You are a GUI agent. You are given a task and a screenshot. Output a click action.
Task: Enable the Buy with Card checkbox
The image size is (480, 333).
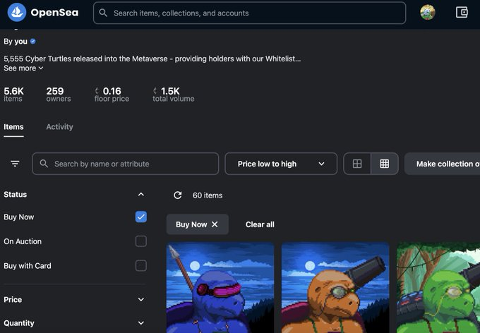pos(140,266)
